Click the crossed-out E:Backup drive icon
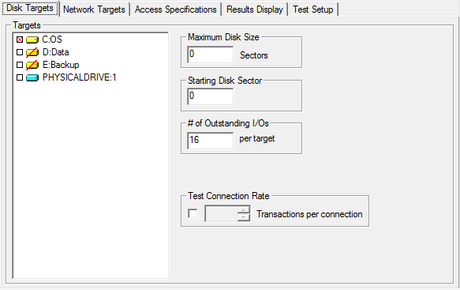The width and height of the screenshot is (460, 290). pos(32,65)
